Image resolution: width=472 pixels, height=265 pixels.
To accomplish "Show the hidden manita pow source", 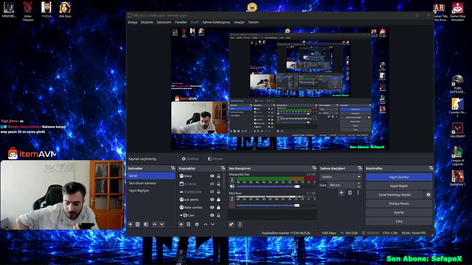I will (x=212, y=192).
